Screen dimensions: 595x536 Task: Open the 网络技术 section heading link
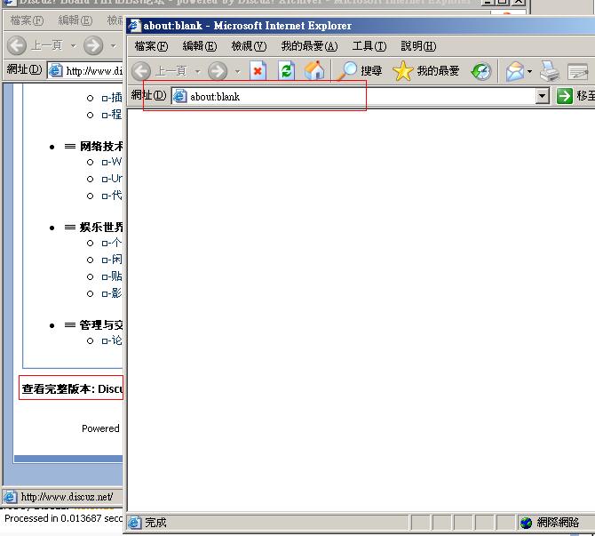point(101,147)
